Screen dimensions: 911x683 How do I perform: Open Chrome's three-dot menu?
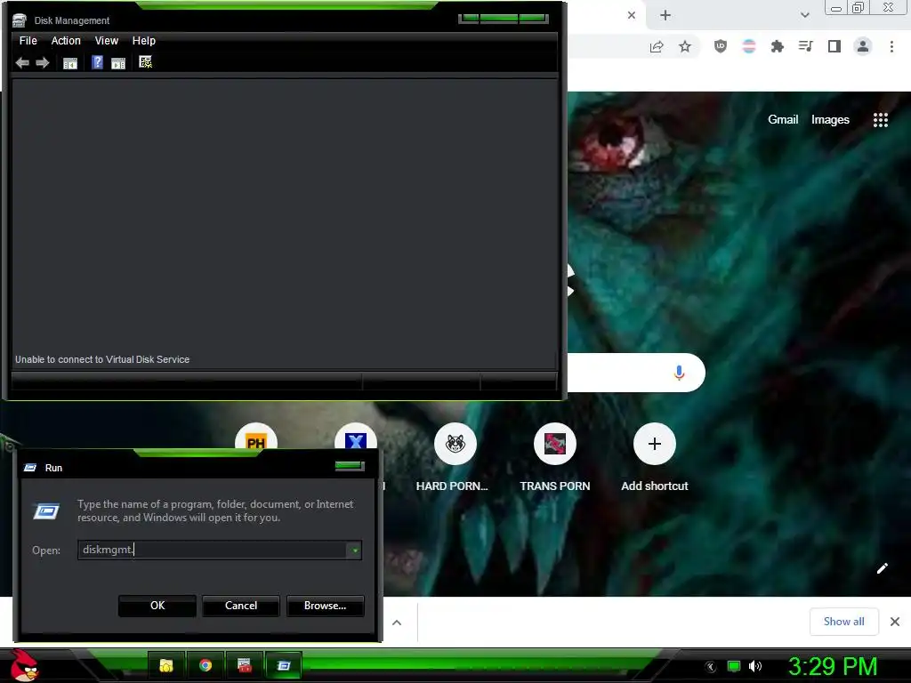[891, 46]
